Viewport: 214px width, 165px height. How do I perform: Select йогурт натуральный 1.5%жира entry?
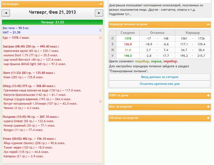[x=40, y=104]
